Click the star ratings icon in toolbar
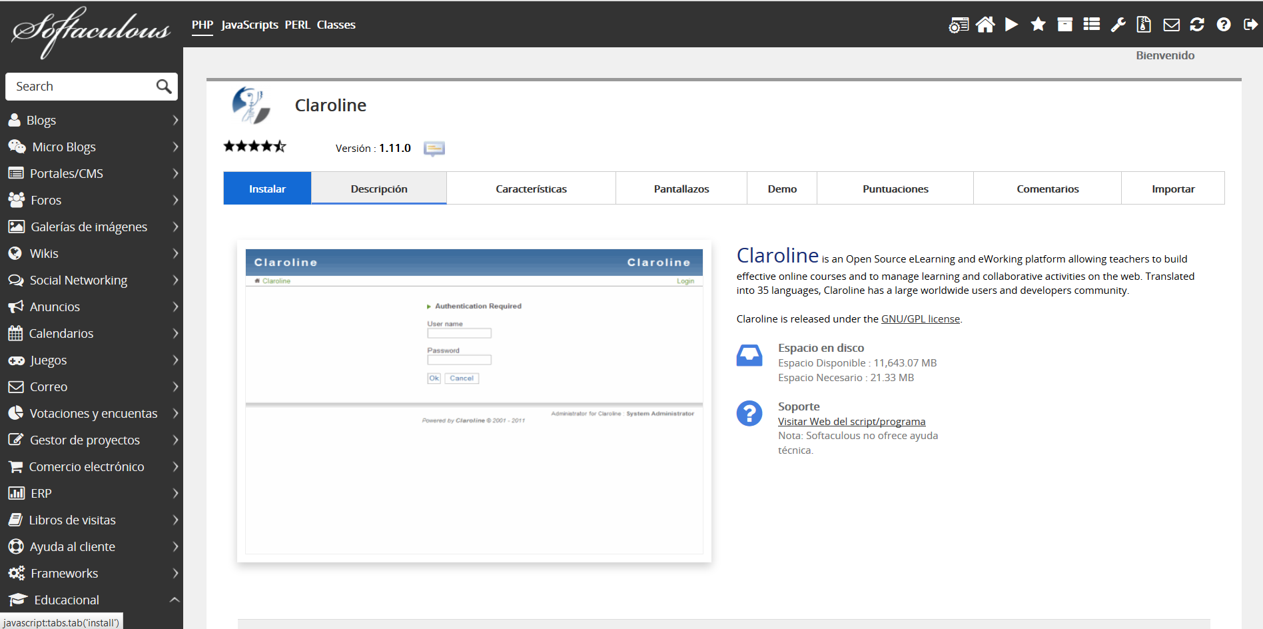 tap(1038, 25)
